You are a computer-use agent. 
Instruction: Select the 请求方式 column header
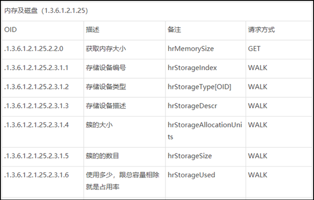(x=262, y=30)
